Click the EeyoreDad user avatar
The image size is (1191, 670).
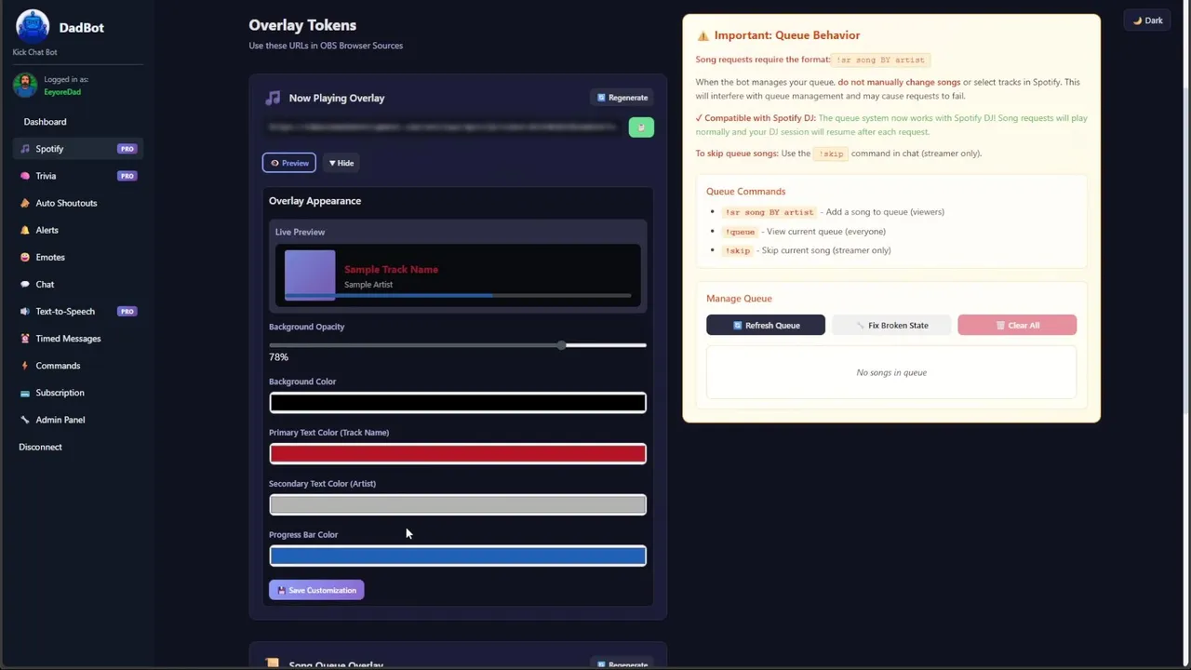point(25,86)
